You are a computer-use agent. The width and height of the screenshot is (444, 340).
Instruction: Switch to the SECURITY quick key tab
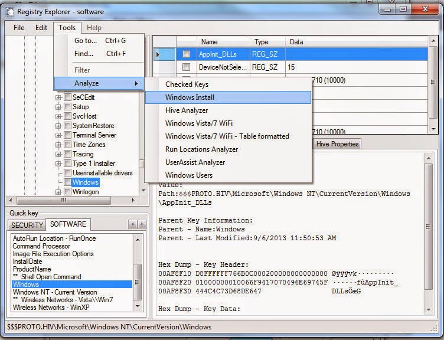point(27,225)
